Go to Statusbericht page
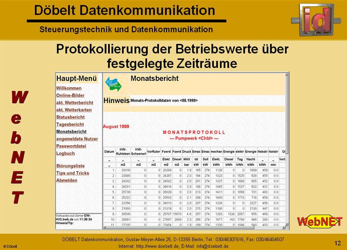347x250 pixels. 70,117
